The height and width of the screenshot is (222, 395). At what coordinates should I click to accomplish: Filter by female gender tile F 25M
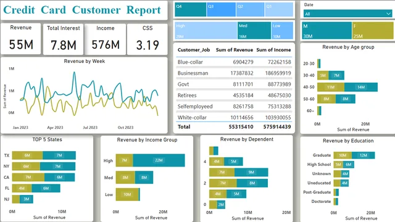click(x=373, y=30)
